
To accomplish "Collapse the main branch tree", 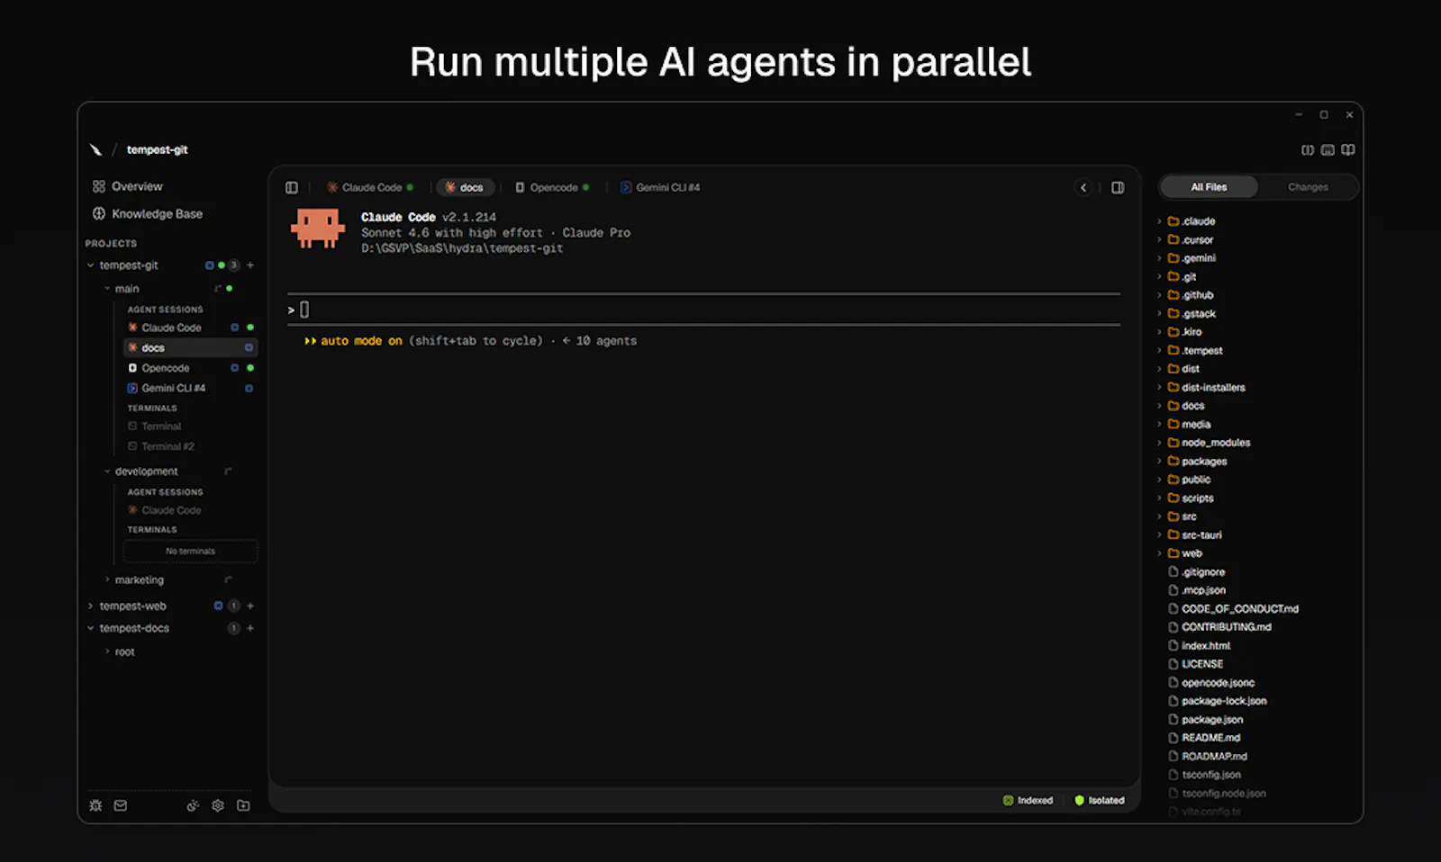I will (107, 289).
